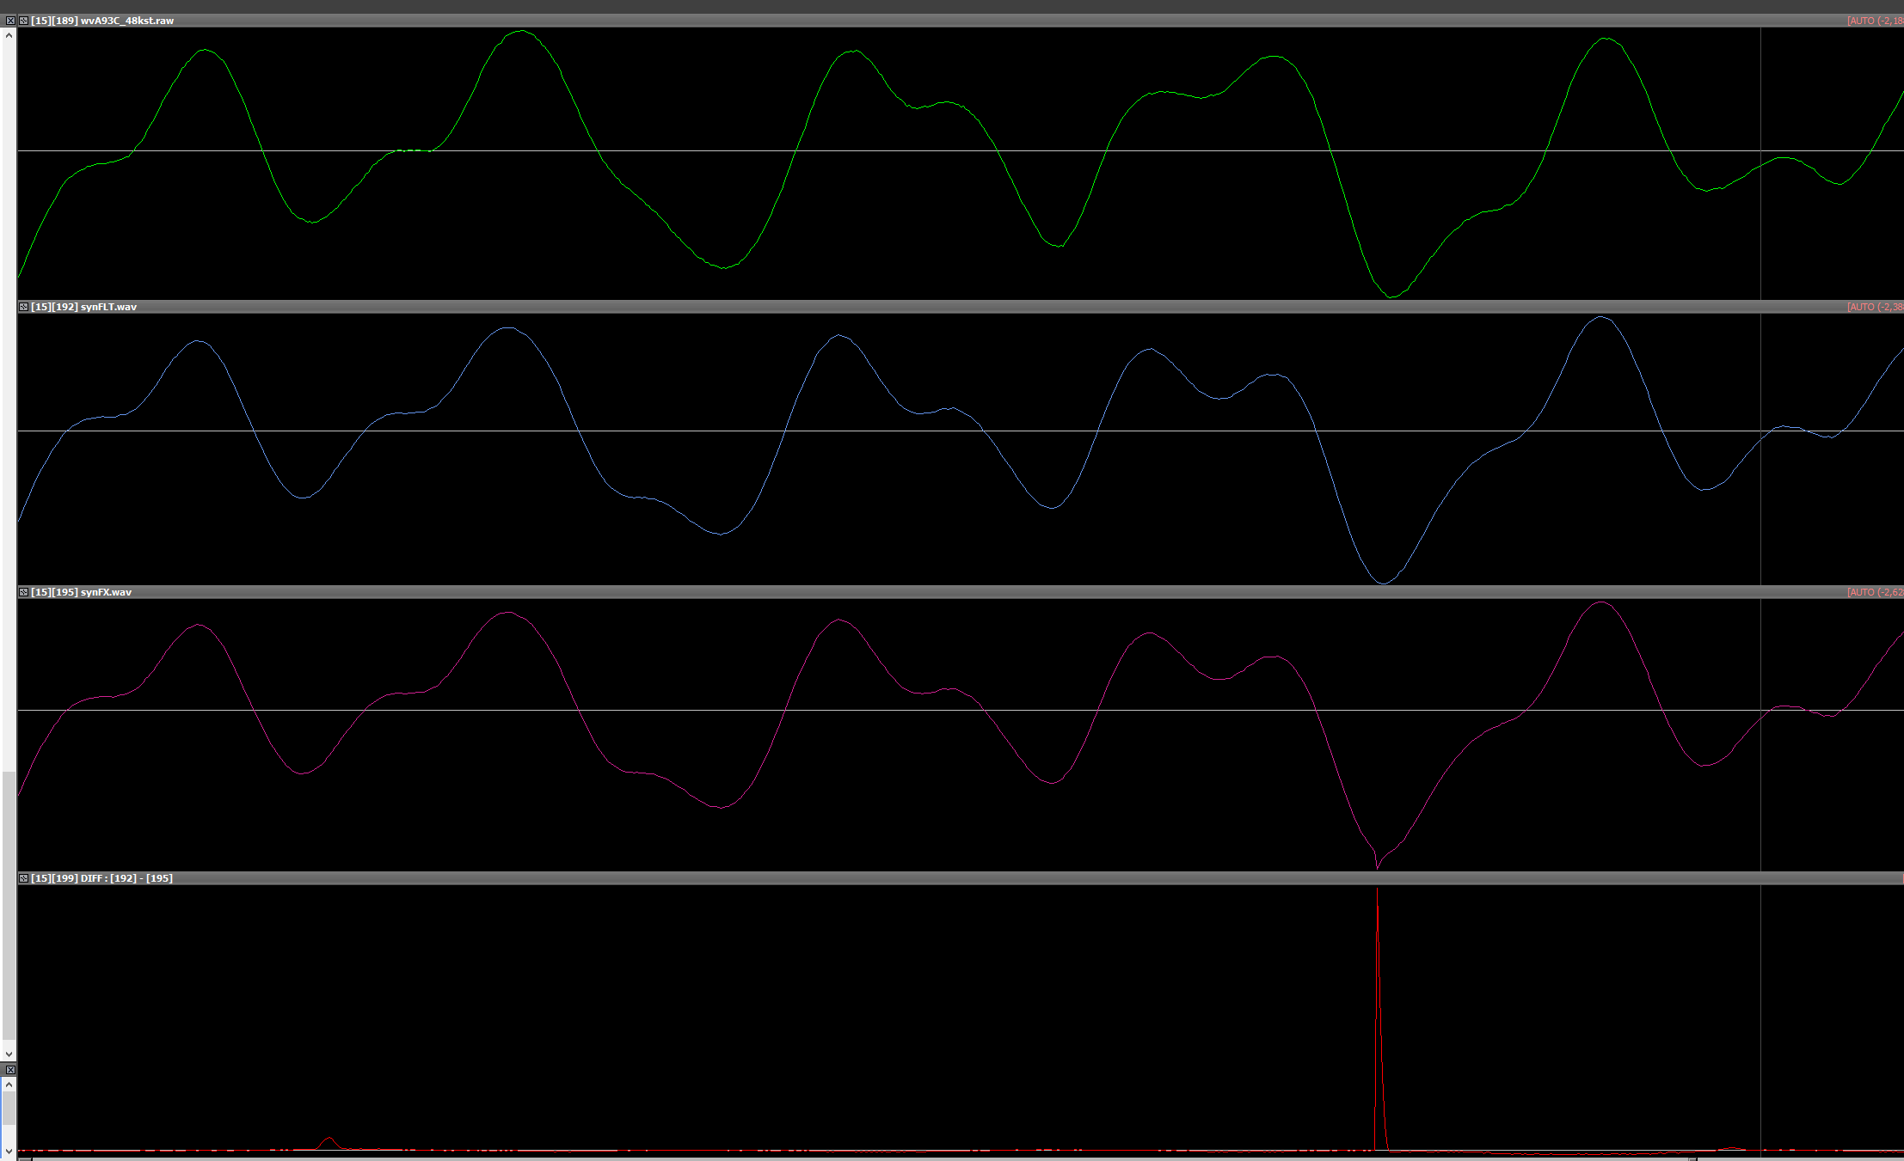This screenshot has height=1161, width=1904.
Task: Click the AUTO scale label on the wvA93C track
Action: tap(1875, 21)
